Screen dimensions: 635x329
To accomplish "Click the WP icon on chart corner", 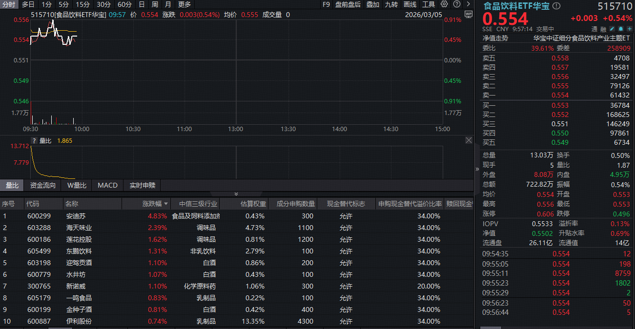I will click(x=469, y=15).
